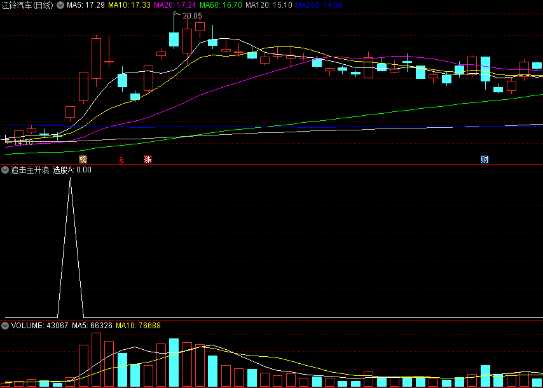Image resolution: width=543 pixels, height=388 pixels.
Task: Click the peak of the 选股A signal spike
Action: point(71,177)
